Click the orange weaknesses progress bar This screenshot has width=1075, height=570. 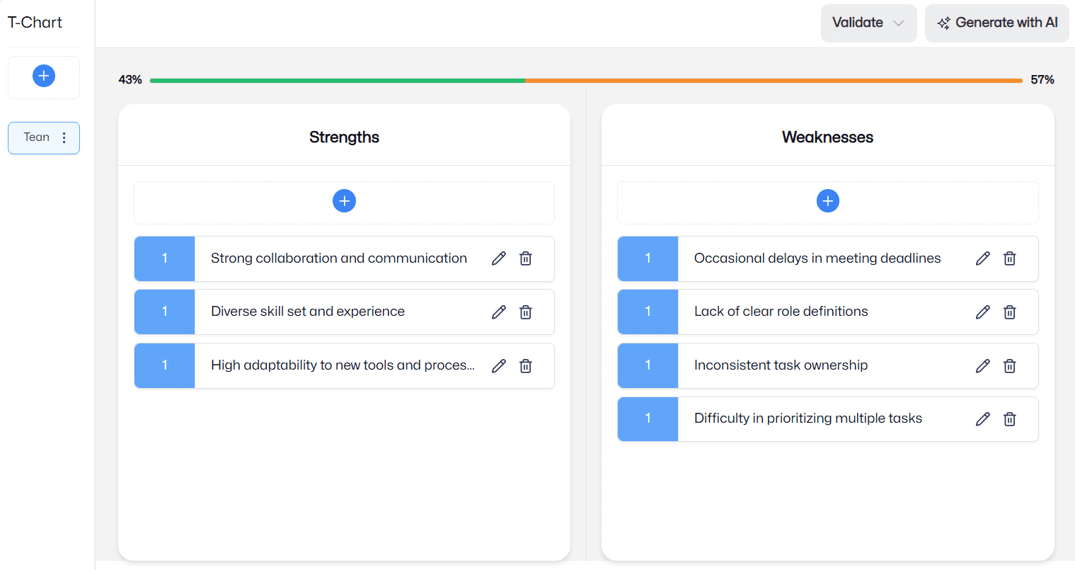click(774, 81)
